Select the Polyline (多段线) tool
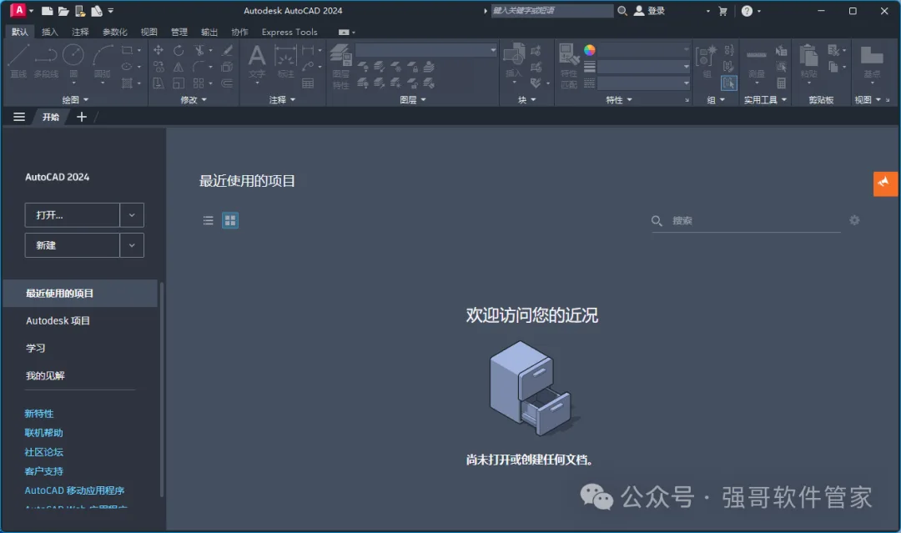Viewport: 901px width, 533px height. tap(46, 61)
